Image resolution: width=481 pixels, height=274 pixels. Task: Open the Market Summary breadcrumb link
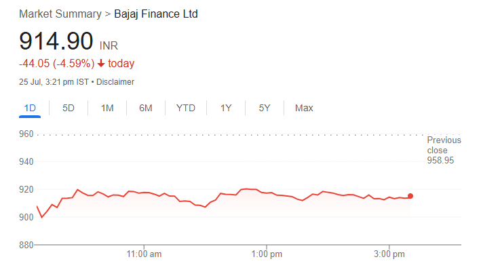[x=58, y=14]
